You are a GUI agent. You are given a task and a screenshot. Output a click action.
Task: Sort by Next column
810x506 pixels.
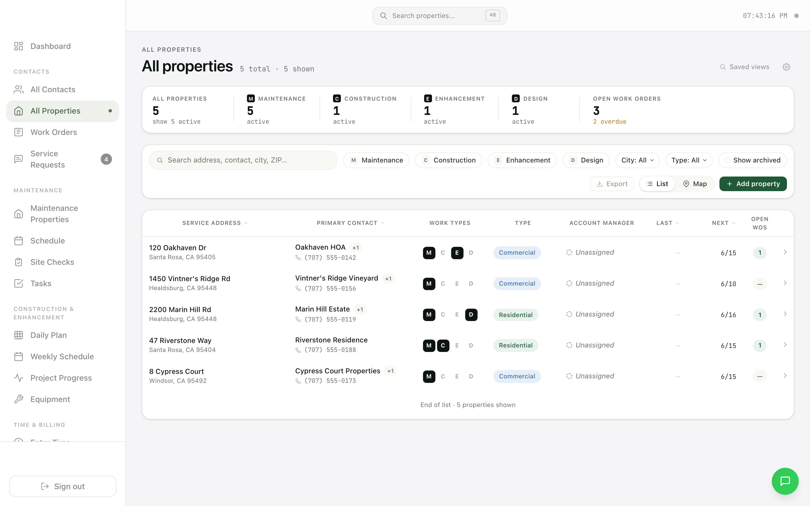tap(724, 223)
